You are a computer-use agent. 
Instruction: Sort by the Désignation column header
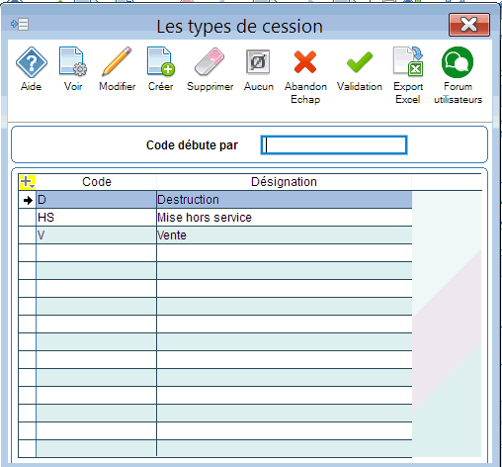[284, 182]
